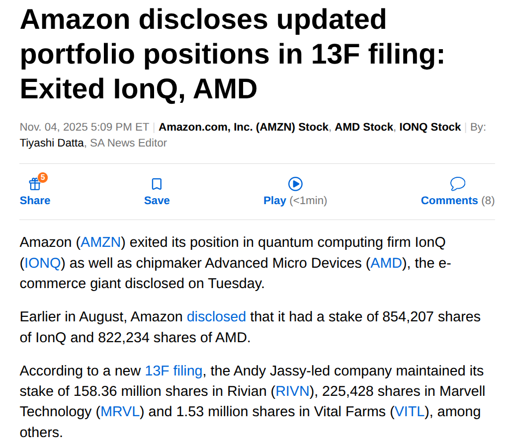
Task: Click the RIVN ticker link
Action: (293, 391)
